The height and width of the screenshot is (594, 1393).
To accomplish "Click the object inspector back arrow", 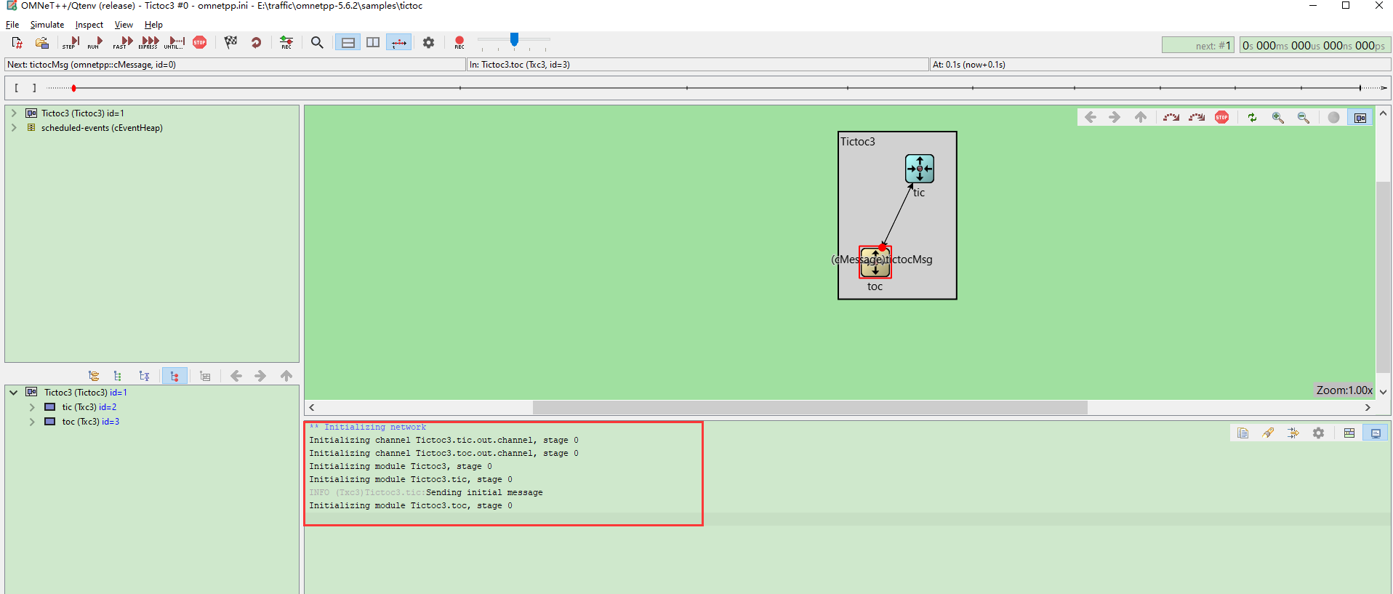I will [236, 376].
